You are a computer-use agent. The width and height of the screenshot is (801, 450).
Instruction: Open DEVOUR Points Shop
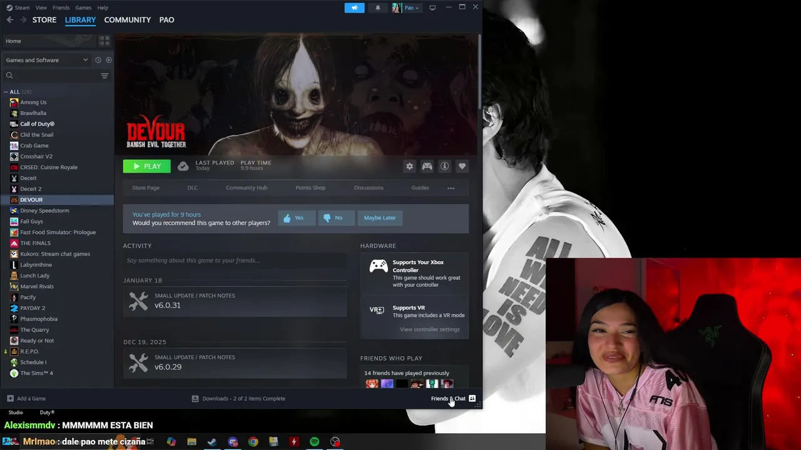click(310, 187)
